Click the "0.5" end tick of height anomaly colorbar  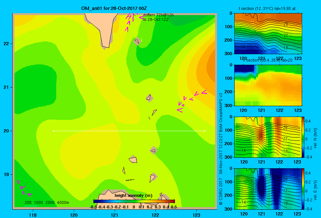(174, 207)
